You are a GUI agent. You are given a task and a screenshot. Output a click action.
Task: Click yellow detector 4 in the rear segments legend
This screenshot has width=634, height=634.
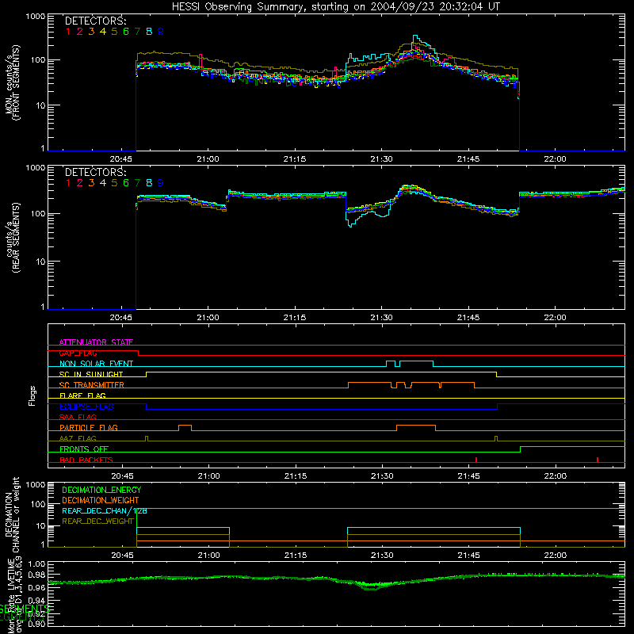103,183
